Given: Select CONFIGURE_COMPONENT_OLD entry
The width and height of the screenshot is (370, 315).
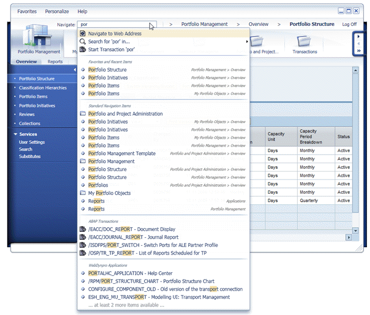Looking at the screenshot, I should [163, 289].
